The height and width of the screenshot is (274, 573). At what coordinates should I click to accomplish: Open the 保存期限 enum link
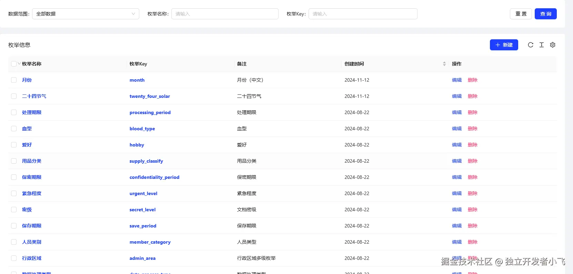coord(32,226)
